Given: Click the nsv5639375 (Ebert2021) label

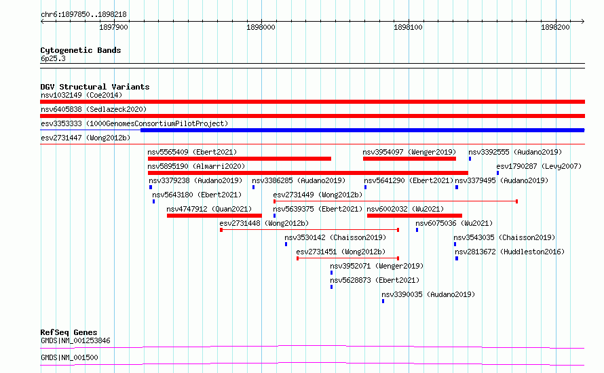Looking at the screenshot, I should (x=318, y=209).
